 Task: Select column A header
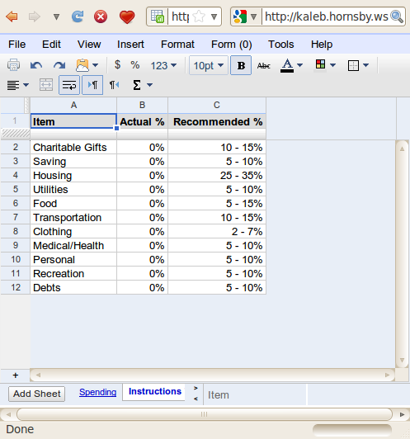73,105
